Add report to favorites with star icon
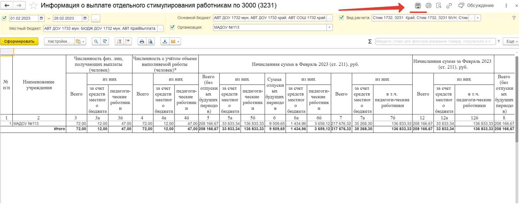Image resolution: width=519 pixels, height=205 pixels. tap(33, 6)
